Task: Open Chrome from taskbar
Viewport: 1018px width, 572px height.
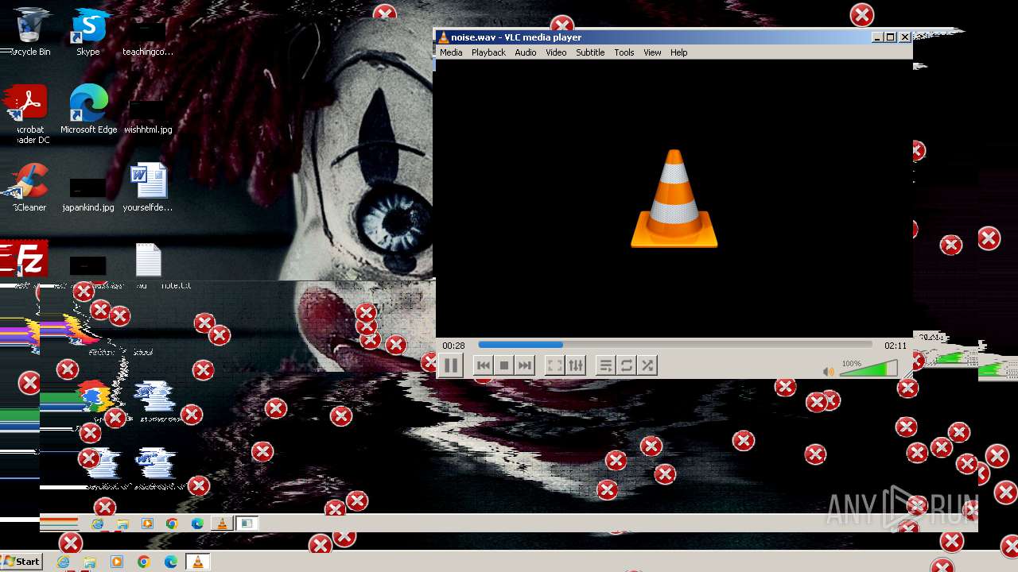Action: [x=144, y=562]
